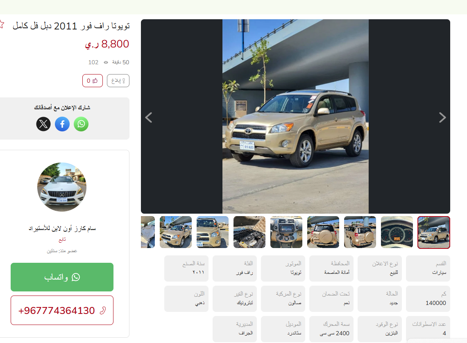The height and width of the screenshot is (343, 467).
Task: Select the speedometer gauge thumbnail
Action: click(397, 232)
